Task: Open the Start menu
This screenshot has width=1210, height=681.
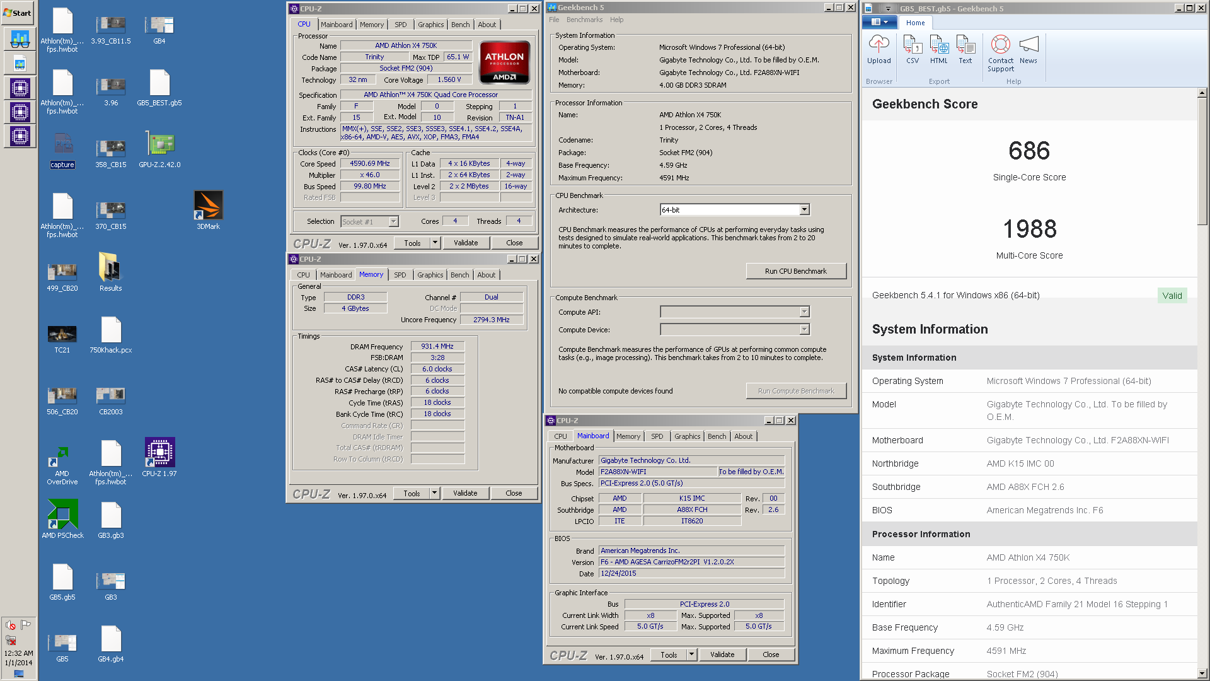Action: pyautogui.click(x=18, y=13)
